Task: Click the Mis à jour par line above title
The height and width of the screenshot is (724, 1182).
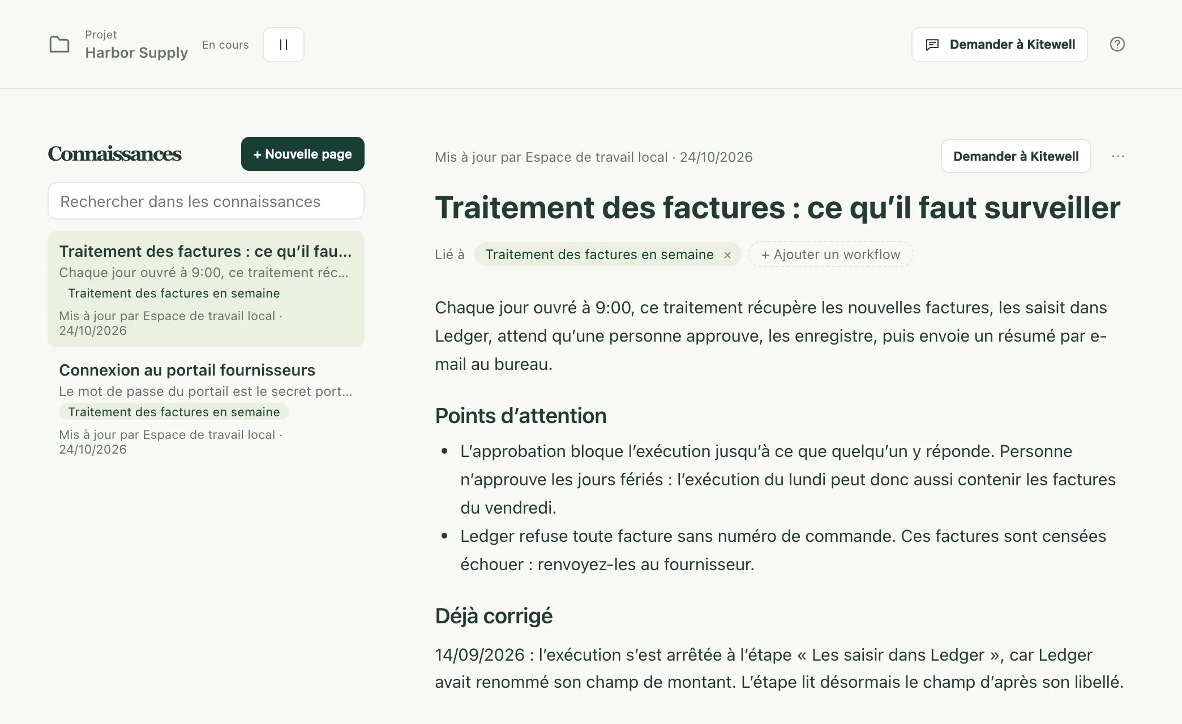Action: tap(594, 157)
